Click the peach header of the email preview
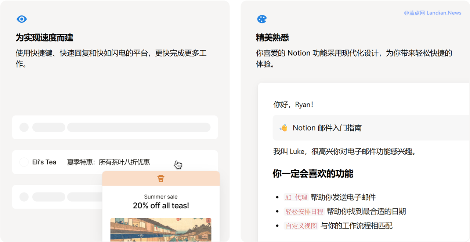This screenshot has height=242, width=470. (x=161, y=179)
